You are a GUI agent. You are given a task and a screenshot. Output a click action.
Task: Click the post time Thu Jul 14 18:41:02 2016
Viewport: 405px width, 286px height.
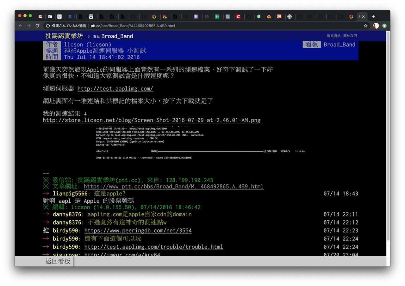coord(102,57)
